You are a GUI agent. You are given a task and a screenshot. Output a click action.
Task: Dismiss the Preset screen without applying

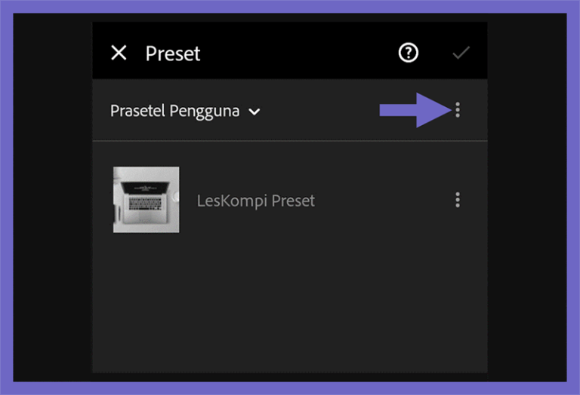point(119,53)
